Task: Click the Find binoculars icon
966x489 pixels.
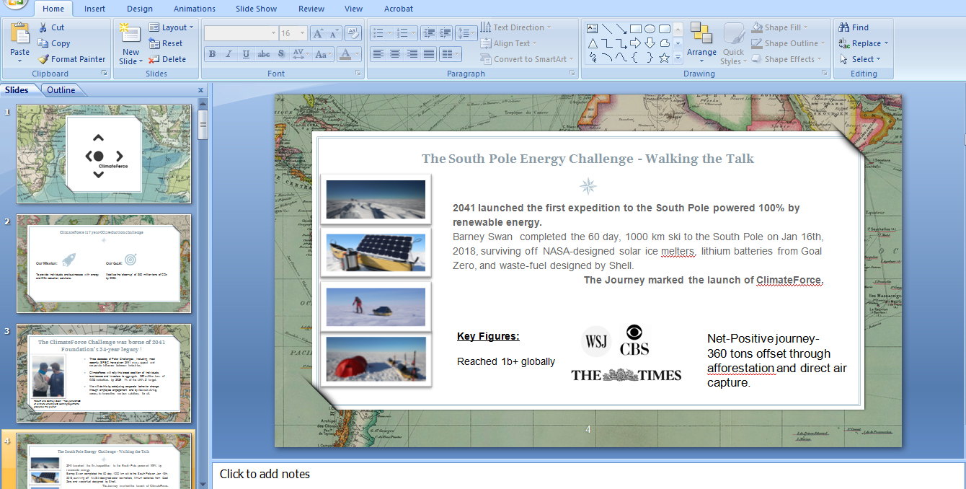Action: click(x=844, y=27)
